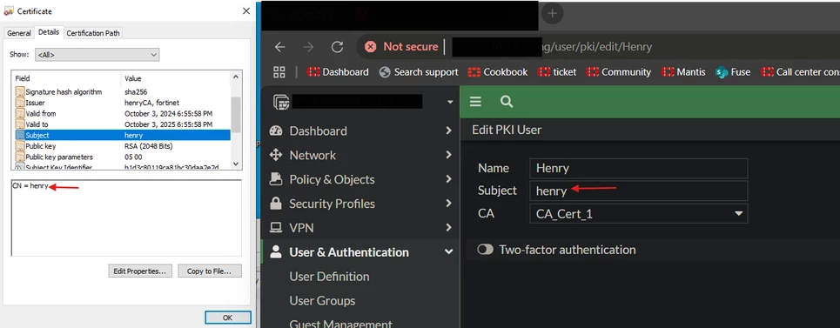Open the Search support bookmark

pos(419,72)
